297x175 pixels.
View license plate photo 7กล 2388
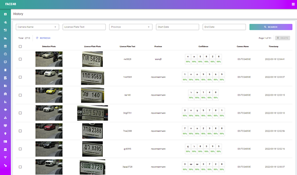coord(92,131)
